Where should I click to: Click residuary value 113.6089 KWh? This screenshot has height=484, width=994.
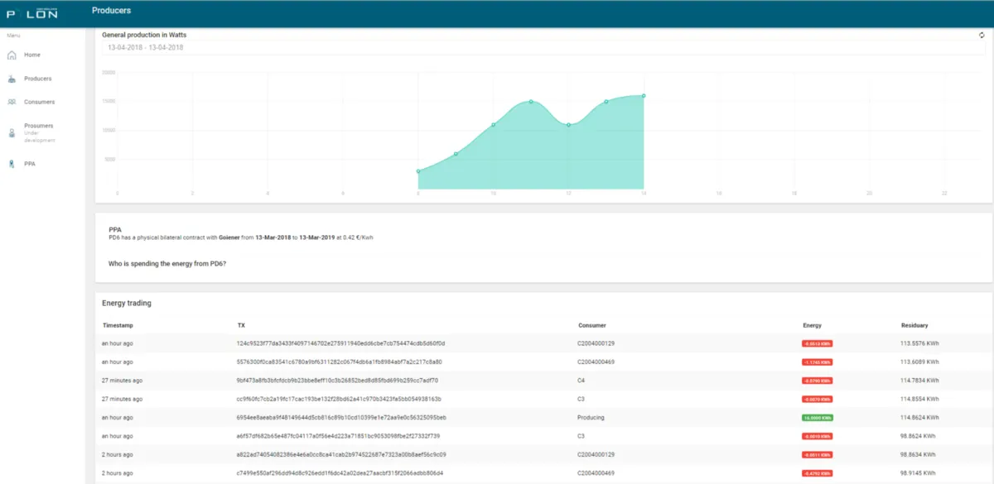(x=919, y=362)
